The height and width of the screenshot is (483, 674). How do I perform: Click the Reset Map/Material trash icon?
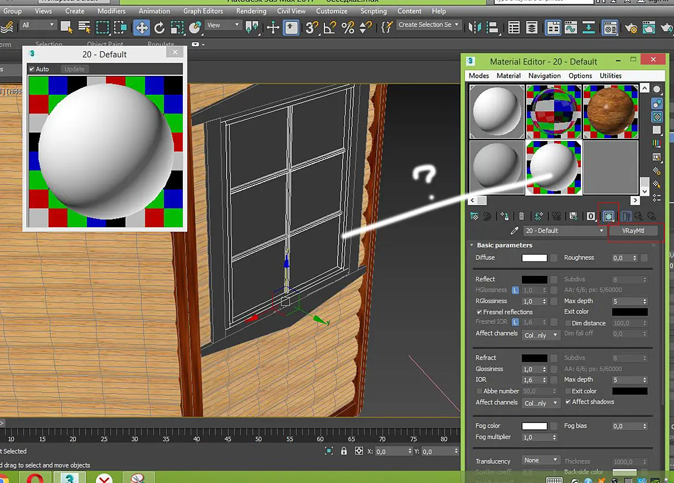[521, 216]
